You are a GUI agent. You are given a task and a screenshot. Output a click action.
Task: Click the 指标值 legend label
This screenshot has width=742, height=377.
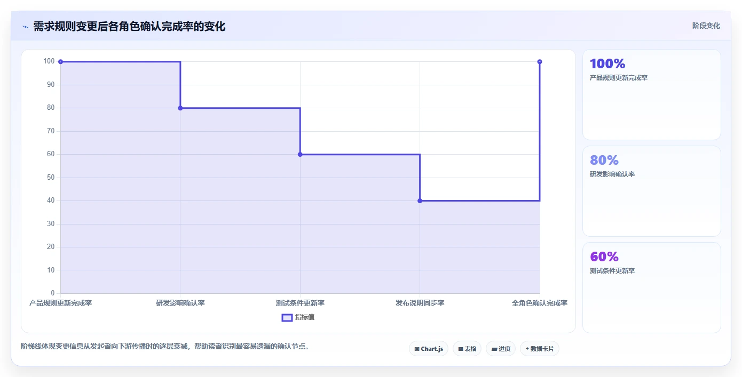coord(305,317)
